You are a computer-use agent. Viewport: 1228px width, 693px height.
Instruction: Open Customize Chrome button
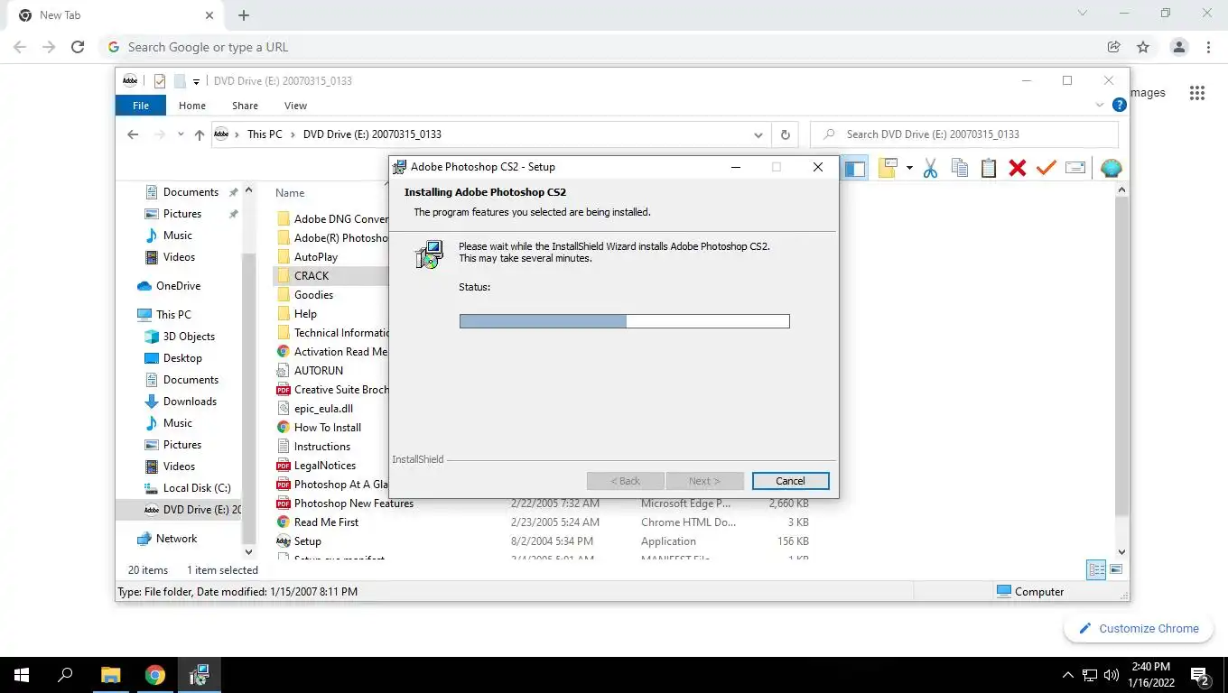click(x=1138, y=629)
